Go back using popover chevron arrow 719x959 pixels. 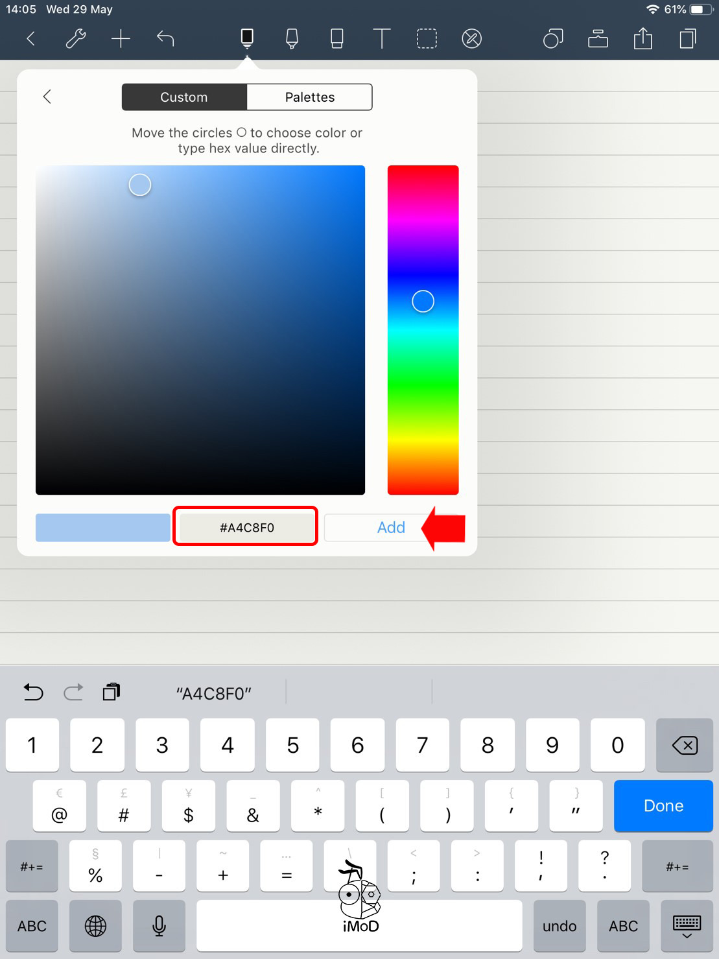coord(47,97)
